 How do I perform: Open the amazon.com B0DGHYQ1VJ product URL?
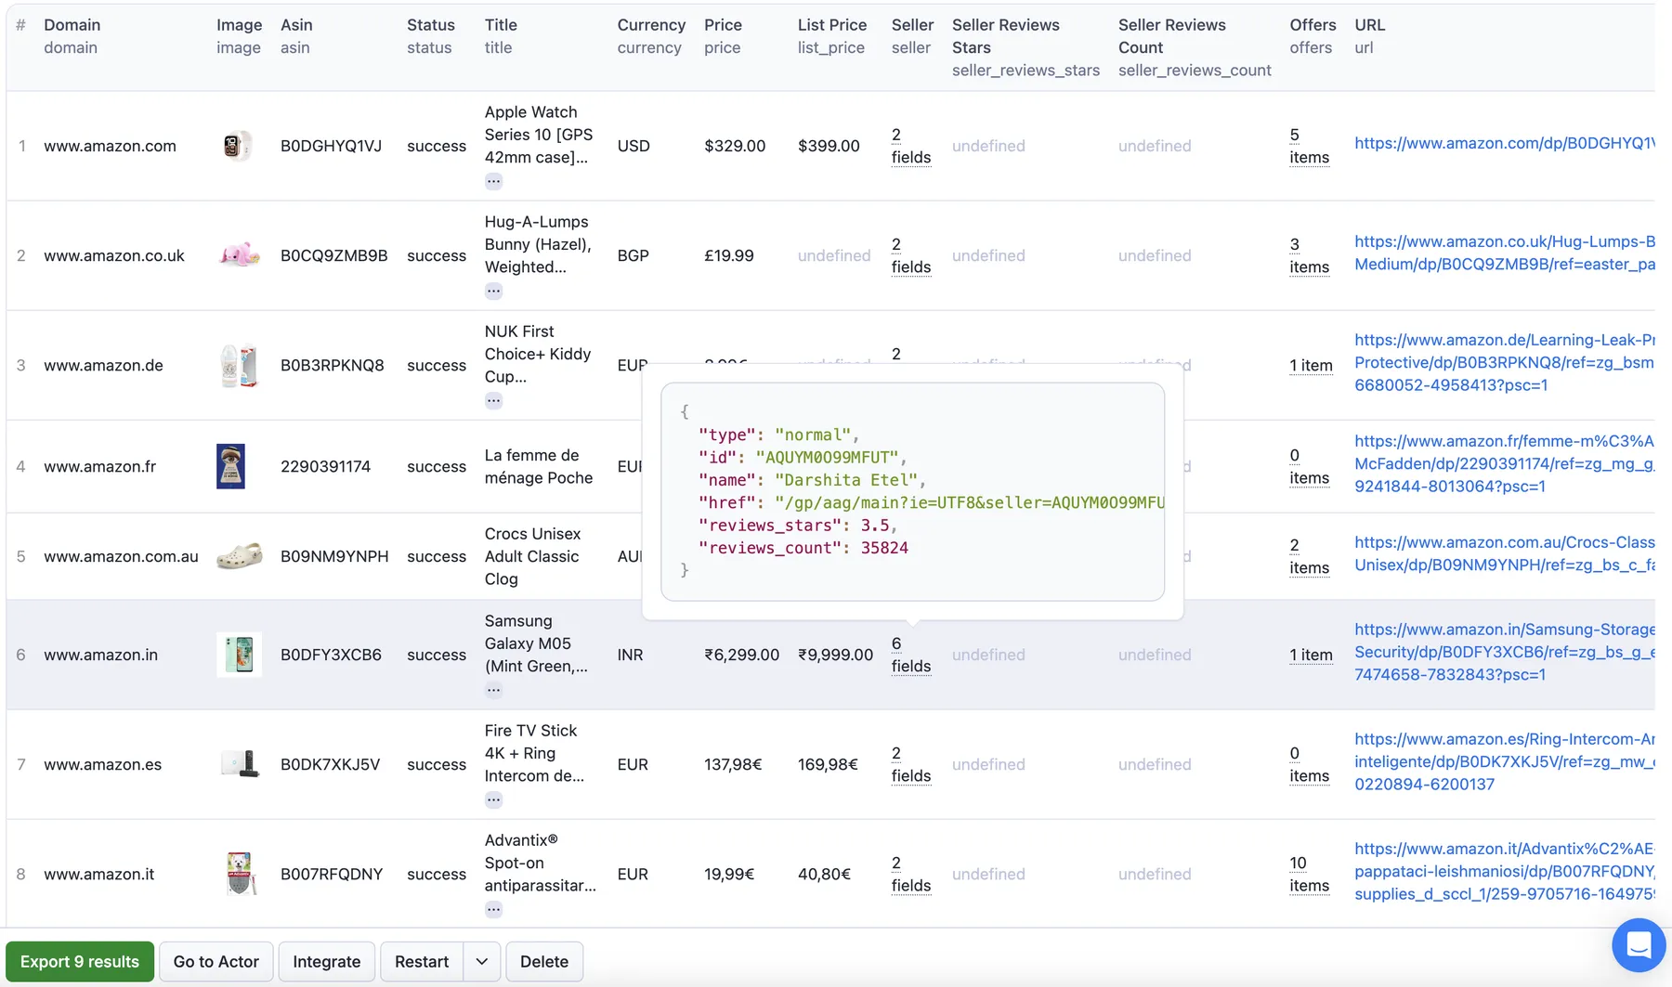coord(1504,143)
